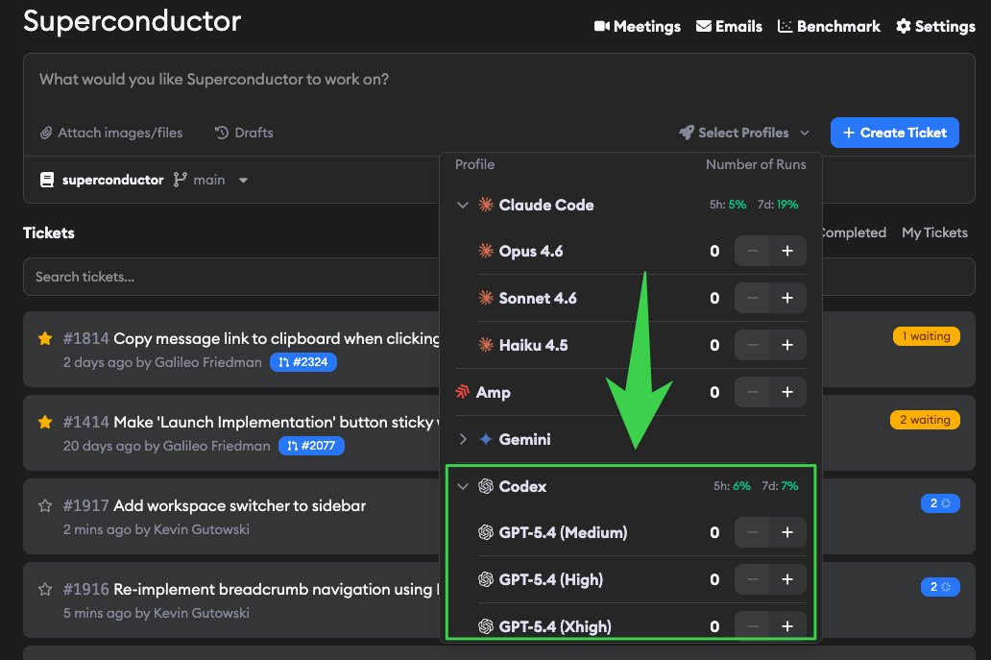The image size is (991, 660).
Task: Click ticket #1917 running count badge
Action: (940, 503)
